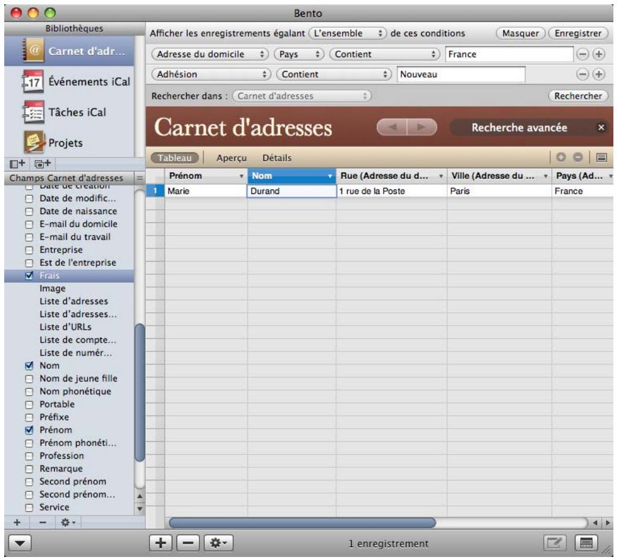Click the Nom column header
This screenshot has height=560, width=617.
[292, 176]
